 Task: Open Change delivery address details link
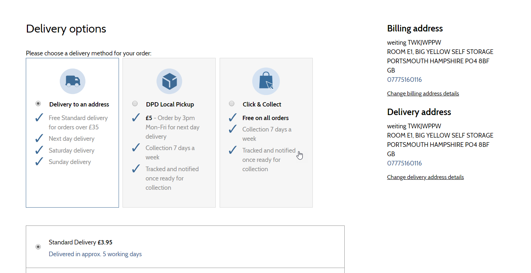coord(425,177)
